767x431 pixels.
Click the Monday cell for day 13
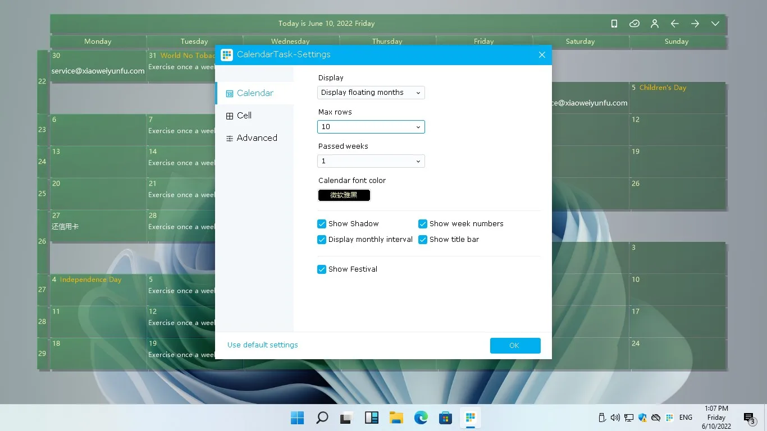point(98,162)
